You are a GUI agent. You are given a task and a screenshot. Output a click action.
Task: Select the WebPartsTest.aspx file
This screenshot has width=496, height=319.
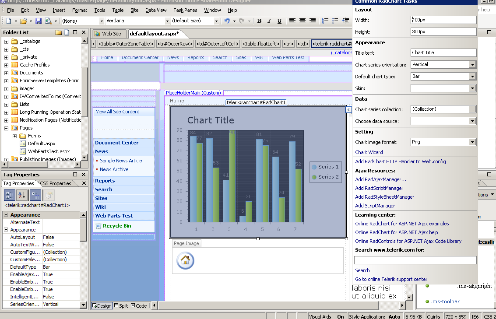pos(49,151)
